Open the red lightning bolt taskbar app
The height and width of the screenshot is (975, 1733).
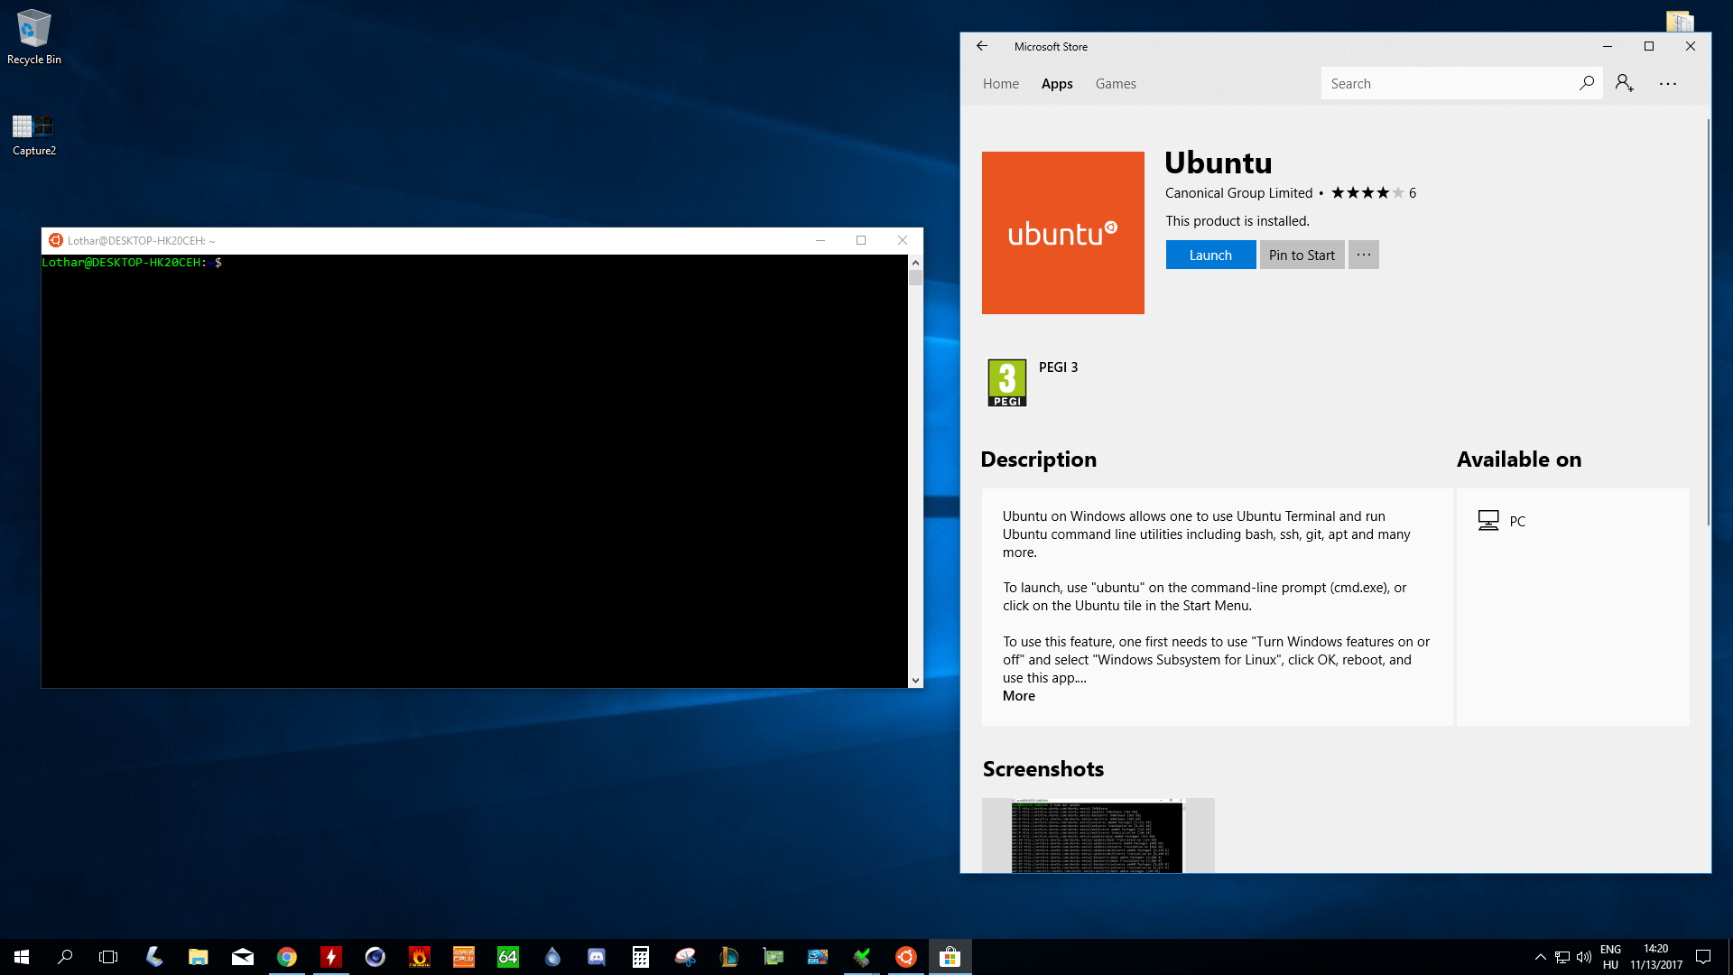pos(331,957)
